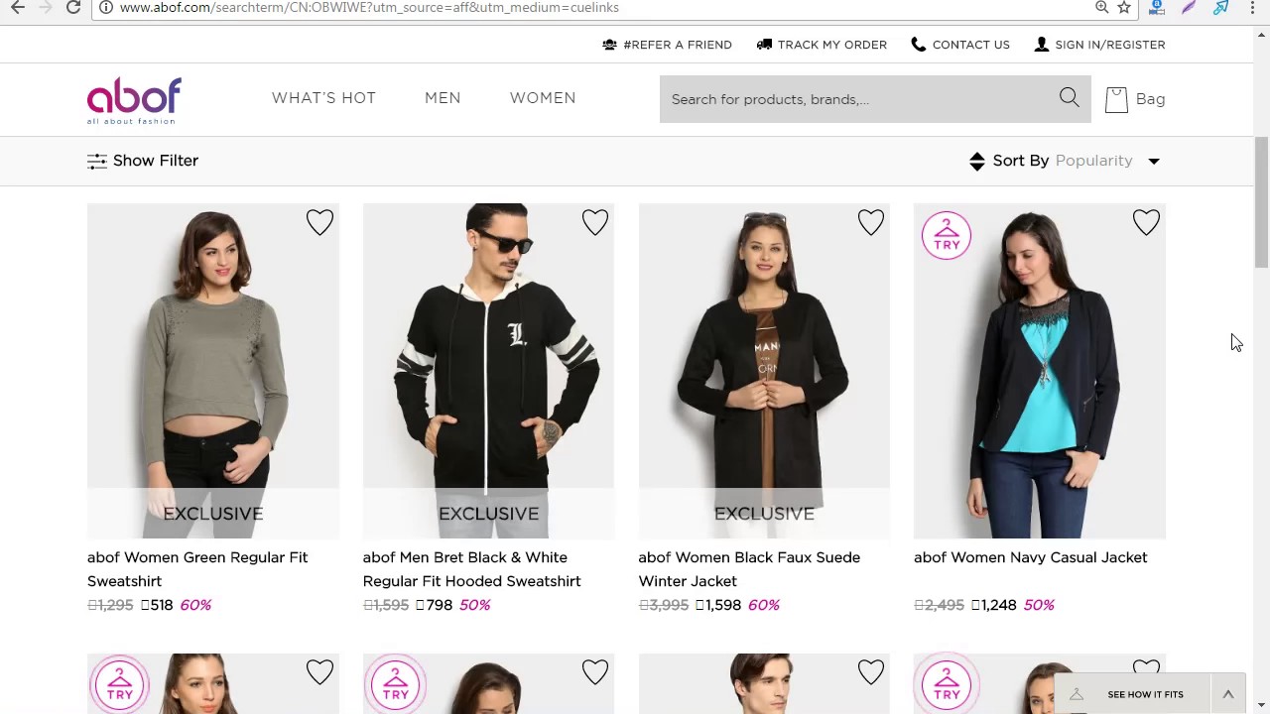Open CONTACT US link
The width and height of the screenshot is (1270, 714).
pyautogui.click(x=970, y=45)
